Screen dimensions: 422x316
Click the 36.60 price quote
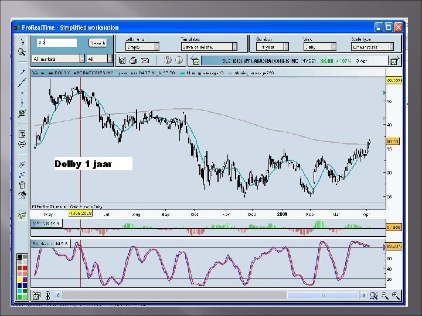pyautogui.click(x=326, y=61)
